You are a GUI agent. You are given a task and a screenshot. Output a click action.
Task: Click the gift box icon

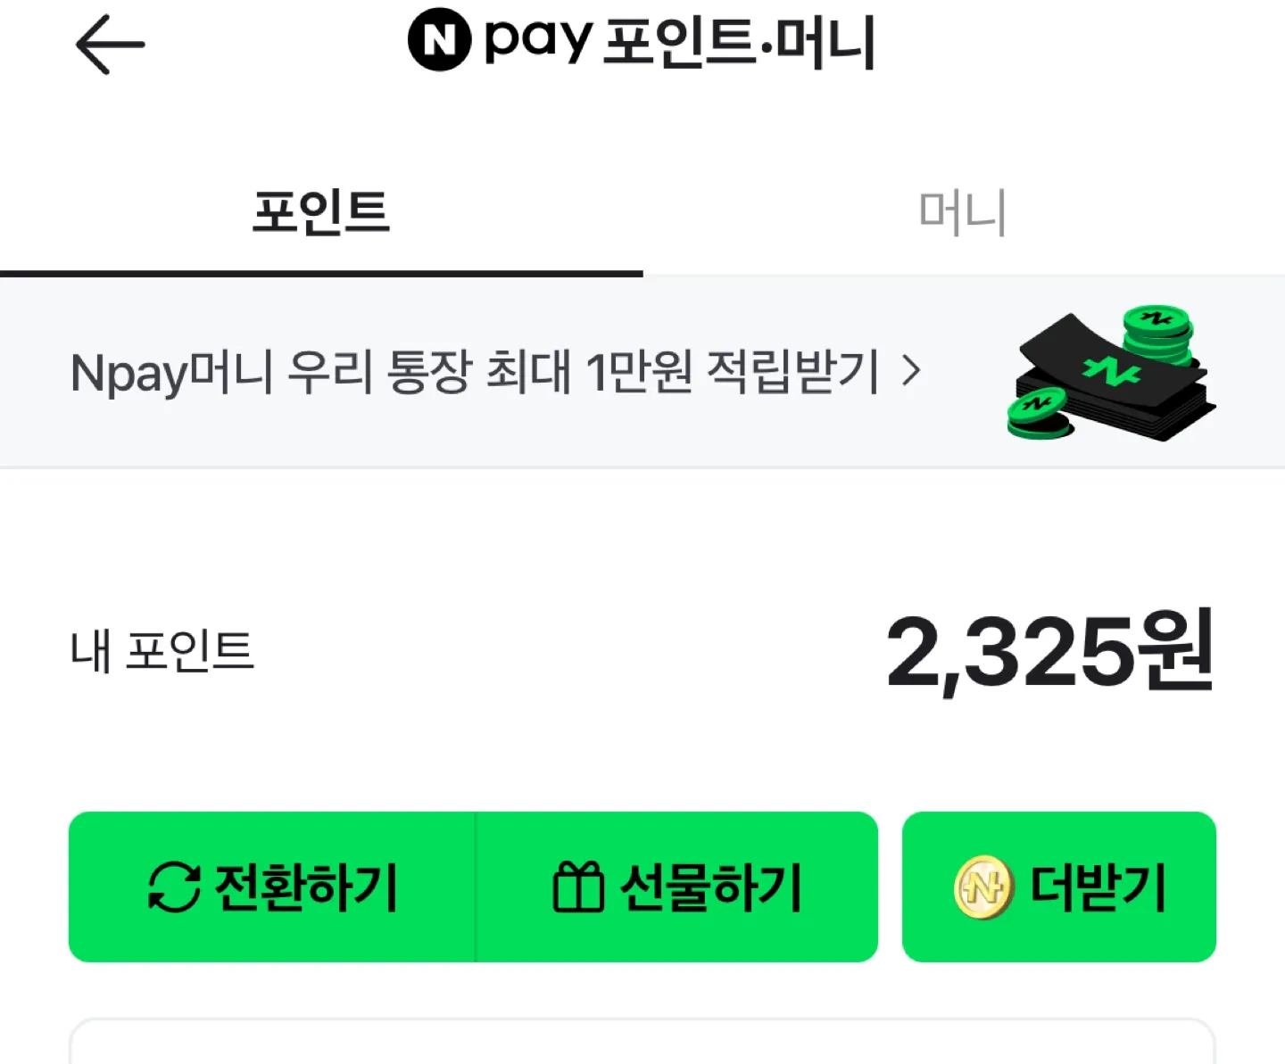578,887
